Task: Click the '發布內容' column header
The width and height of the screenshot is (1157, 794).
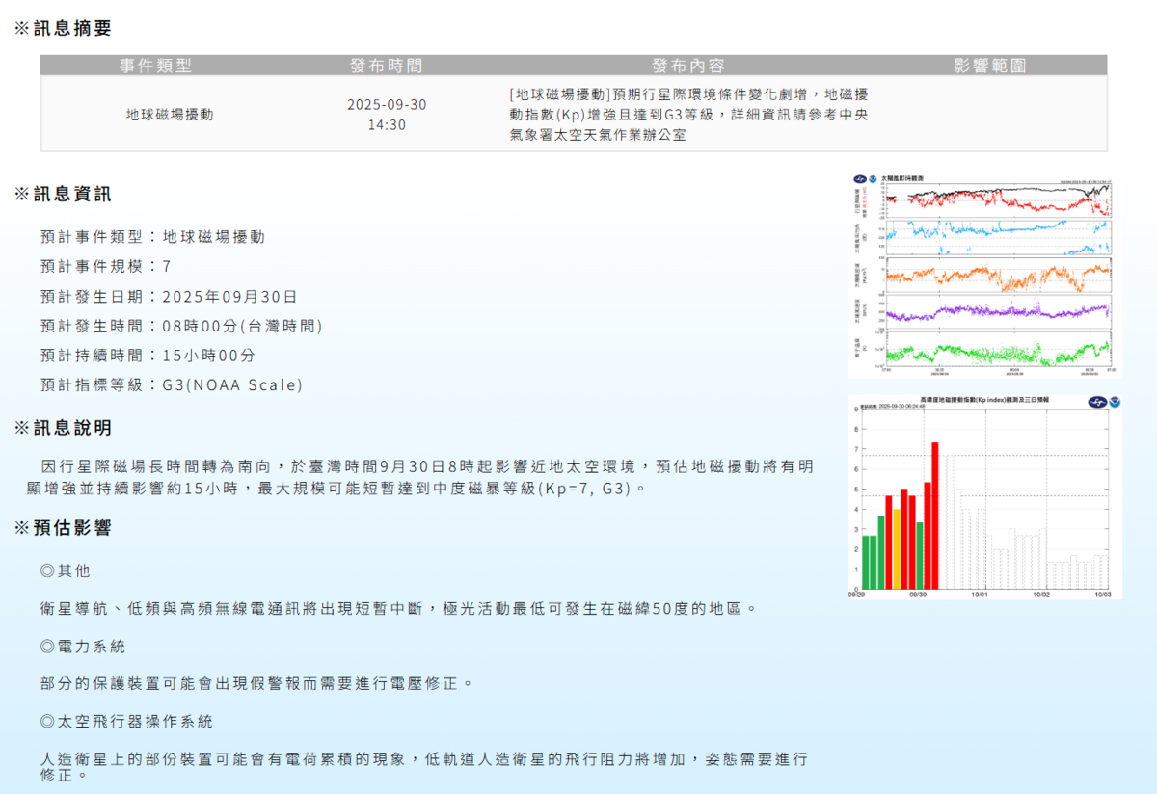Action: (x=688, y=66)
